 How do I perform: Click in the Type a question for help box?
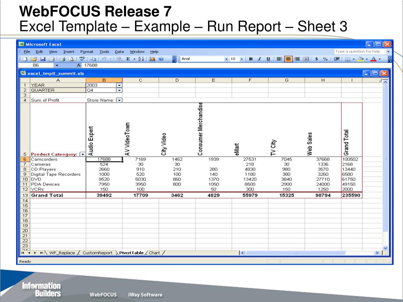coord(360,52)
